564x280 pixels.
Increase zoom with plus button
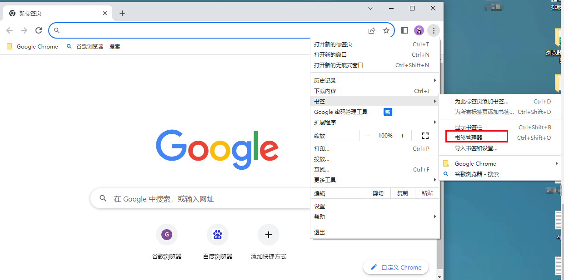click(x=402, y=136)
